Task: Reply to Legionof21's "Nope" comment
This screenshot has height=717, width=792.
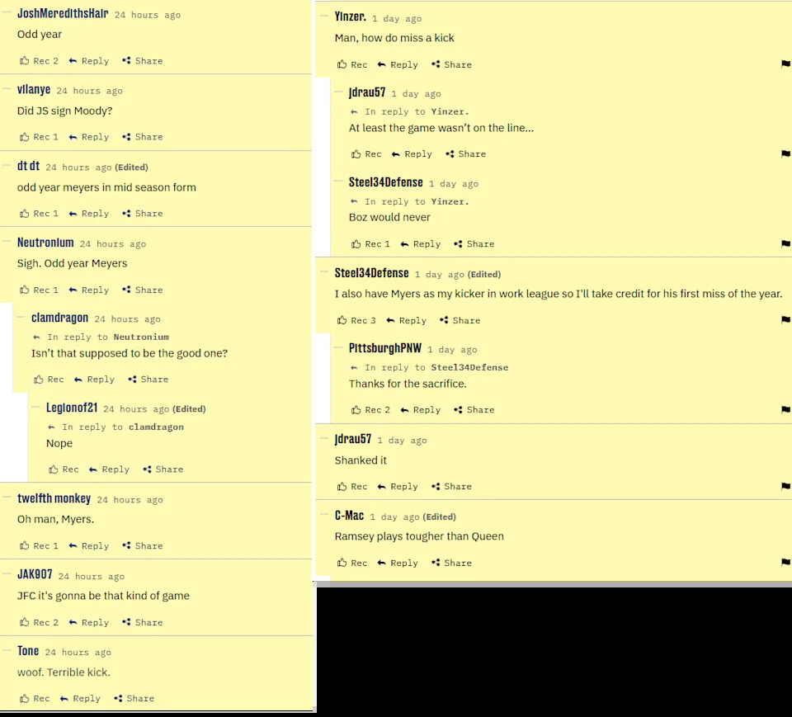Action: pyautogui.click(x=109, y=469)
